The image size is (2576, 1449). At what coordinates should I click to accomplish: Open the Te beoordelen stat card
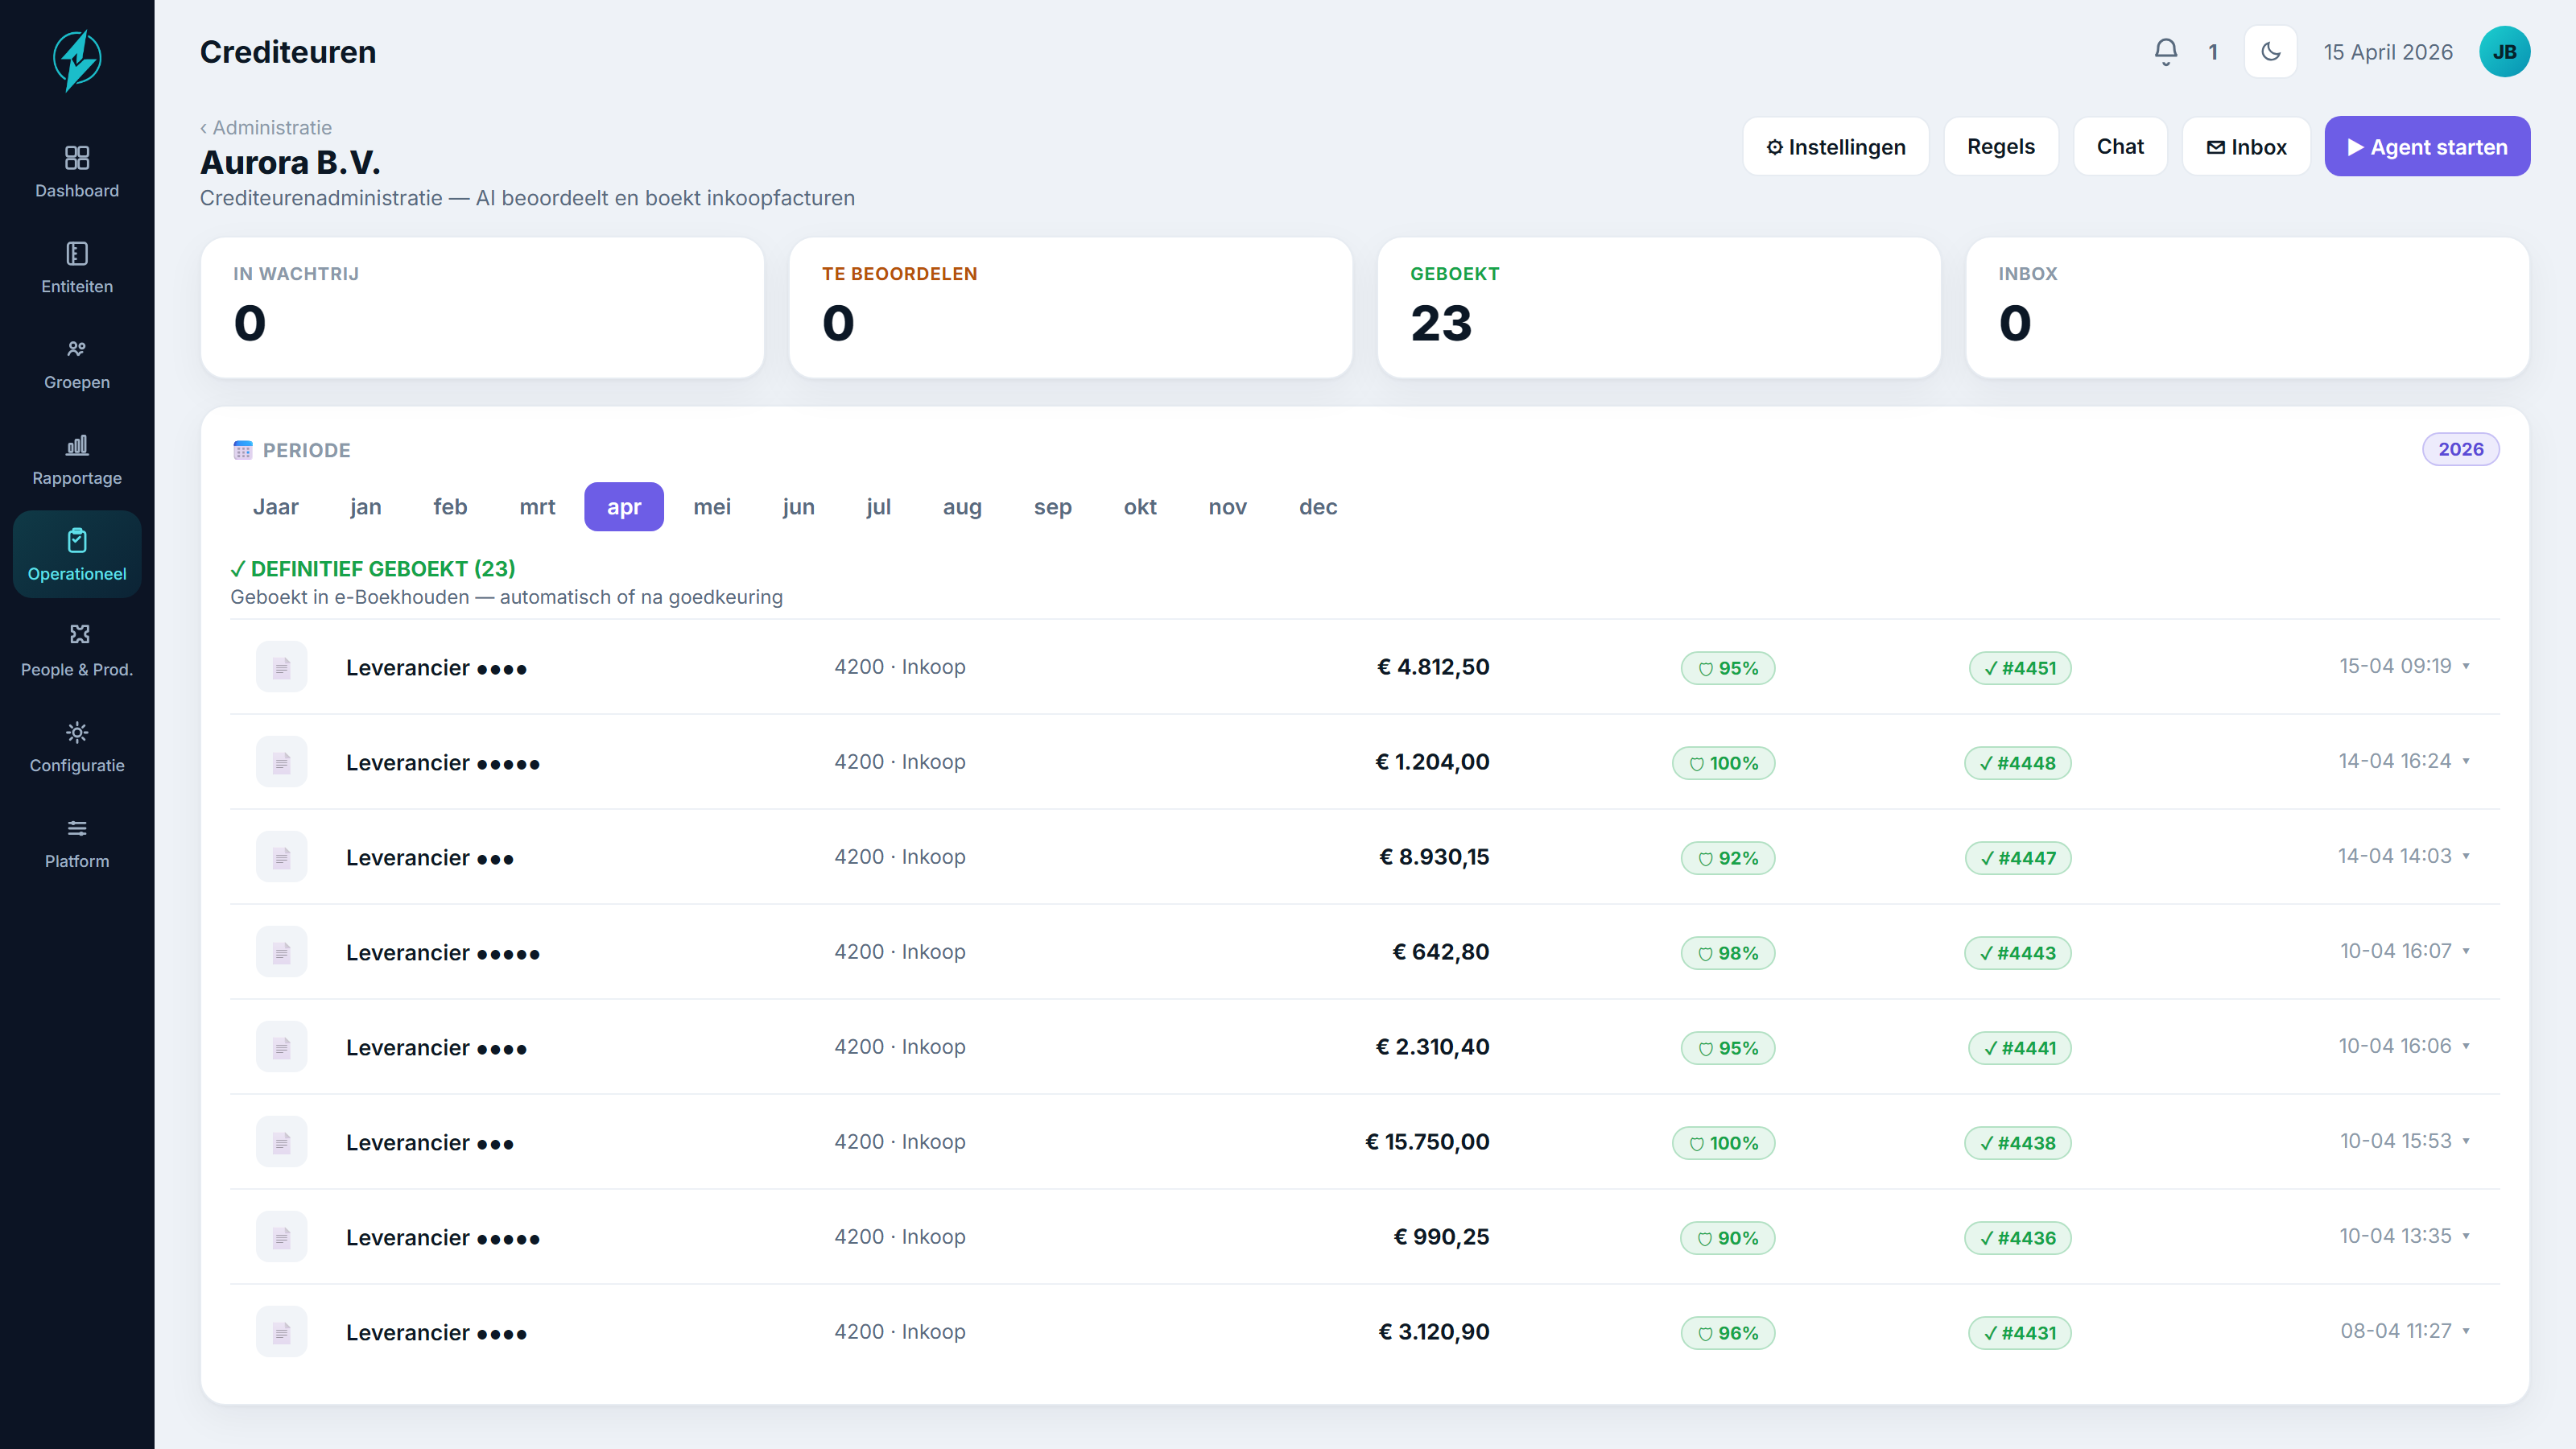click(1070, 308)
